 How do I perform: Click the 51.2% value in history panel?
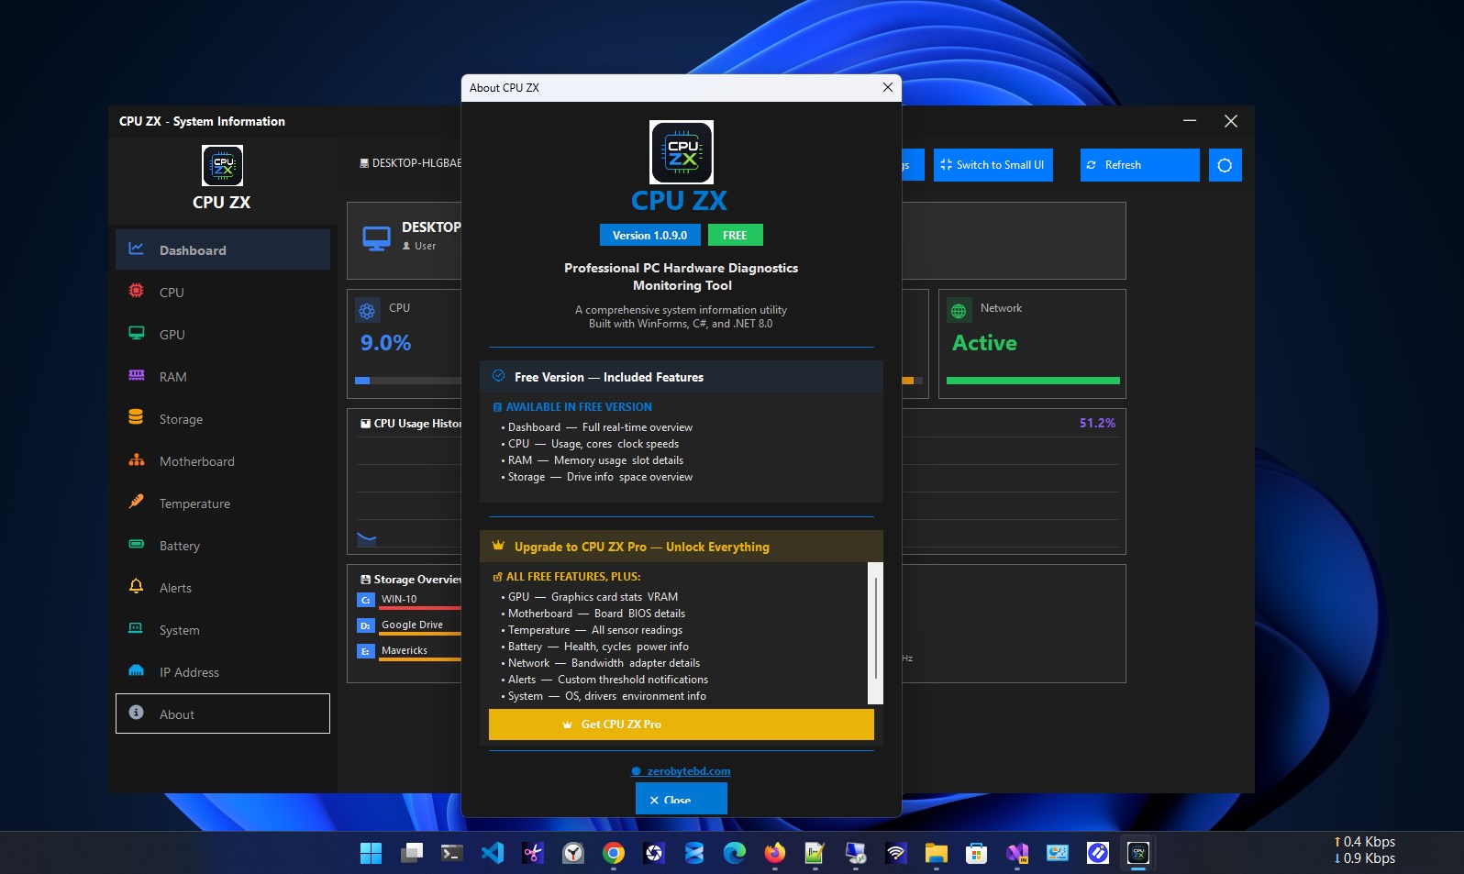click(x=1097, y=423)
